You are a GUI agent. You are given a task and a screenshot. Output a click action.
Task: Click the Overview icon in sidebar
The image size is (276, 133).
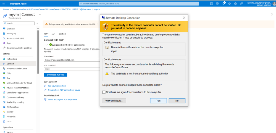click(x=4, y=29)
